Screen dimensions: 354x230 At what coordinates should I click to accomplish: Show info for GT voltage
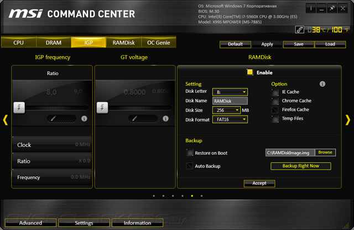165,118
